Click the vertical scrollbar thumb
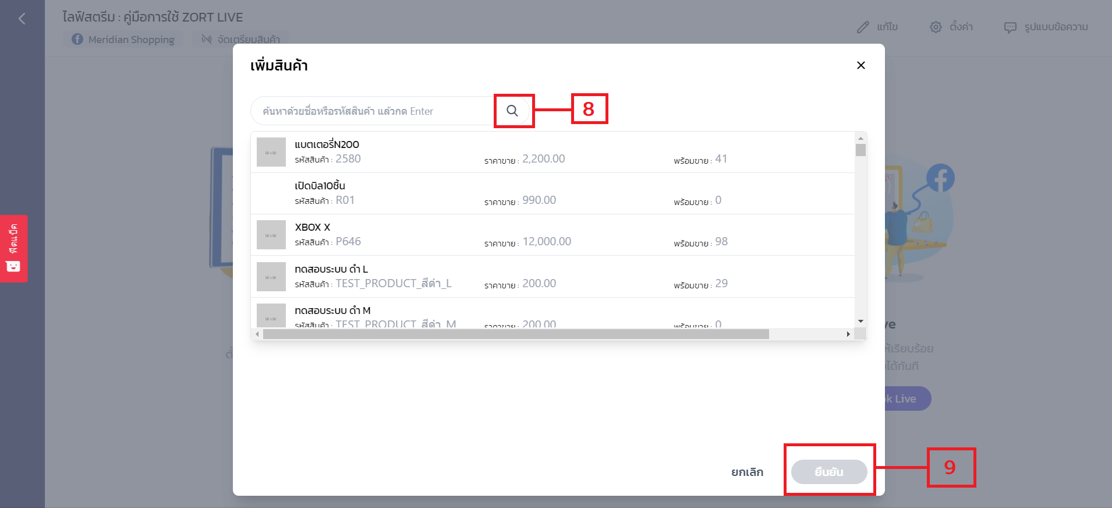The height and width of the screenshot is (508, 1112). click(860, 150)
